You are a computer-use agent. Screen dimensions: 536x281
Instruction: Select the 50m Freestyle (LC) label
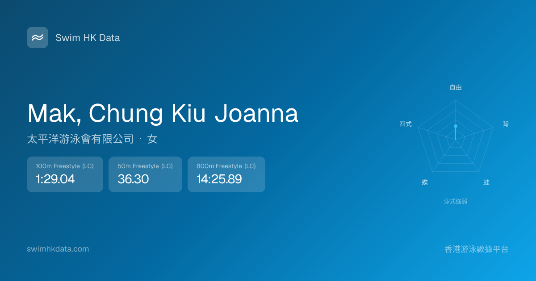[x=145, y=166]
